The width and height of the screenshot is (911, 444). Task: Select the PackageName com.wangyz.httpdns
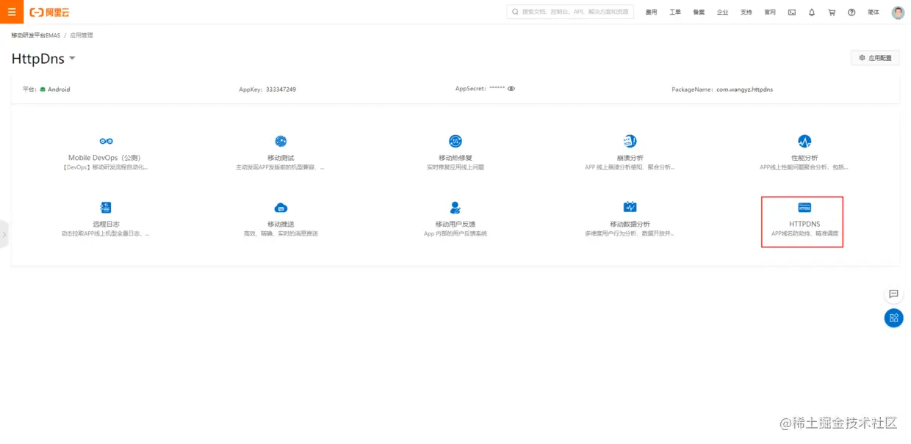coord(744,90)
